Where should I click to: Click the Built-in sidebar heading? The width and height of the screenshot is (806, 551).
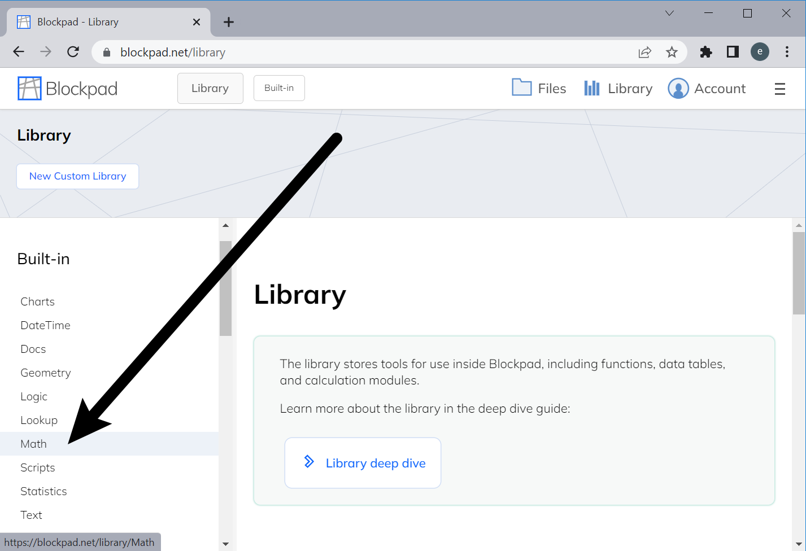[43, 259]
